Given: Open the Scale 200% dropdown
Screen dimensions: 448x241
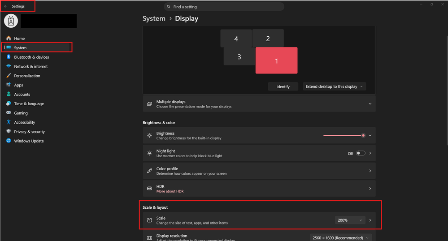Looking at the screenshot, I should pyautogui.click(x=350, y=220).
